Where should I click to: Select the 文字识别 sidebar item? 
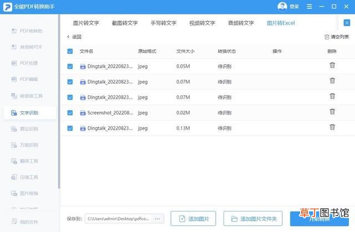(x=29, y=113)
